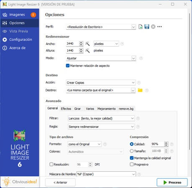The width and height of the screenshot is (192, 188).
Task: Switch to the Girar tab
Action: point(77,109)
